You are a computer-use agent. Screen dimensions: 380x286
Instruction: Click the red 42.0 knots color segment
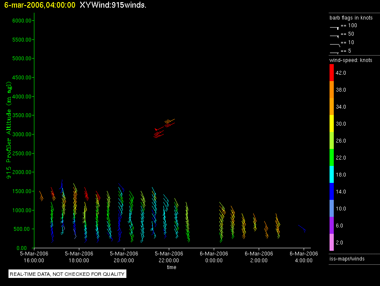coord(332,73)
